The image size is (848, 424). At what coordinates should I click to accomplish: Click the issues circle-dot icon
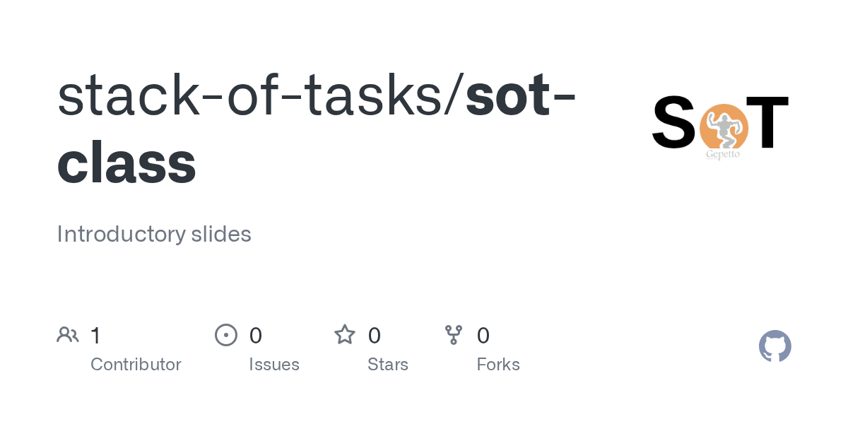226,335
